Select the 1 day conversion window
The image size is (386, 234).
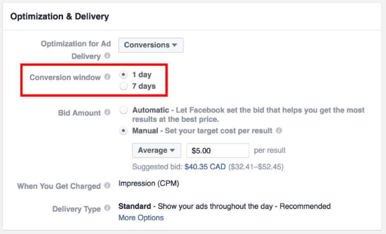[124, 75]
